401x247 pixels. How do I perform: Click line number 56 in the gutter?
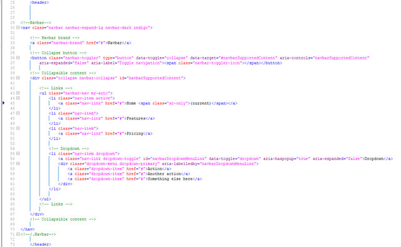13,159
